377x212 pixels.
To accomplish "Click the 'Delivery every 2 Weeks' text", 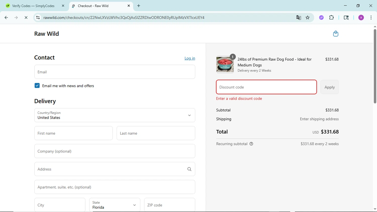I will pyautogui.click(x=254, y=71).
